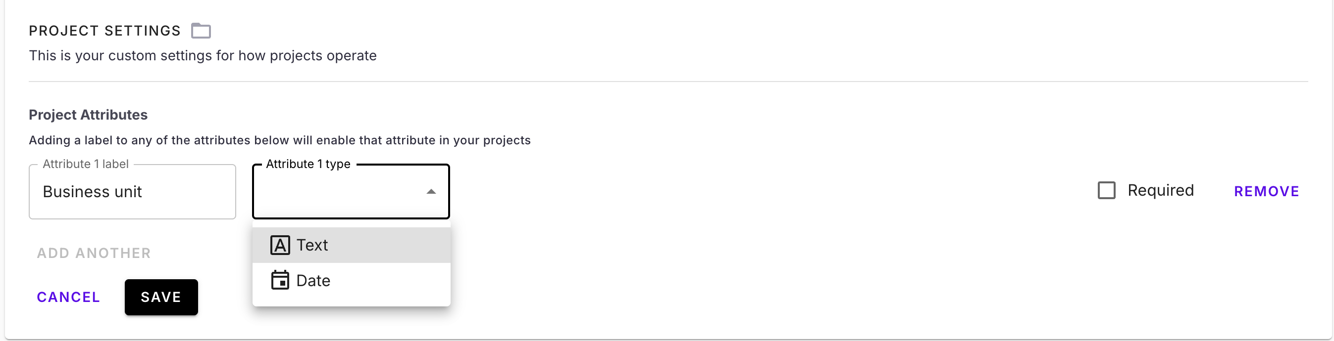This screenshot has height=341, width=1334.
Task: Select Text from the type list
Action: pyautogui.click(x=312, y=245)
